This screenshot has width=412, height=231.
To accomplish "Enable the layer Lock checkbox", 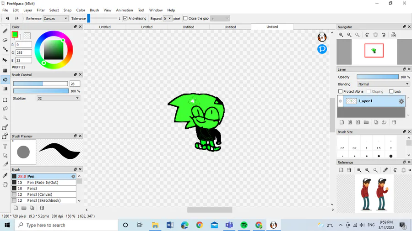I will pos(391,91).
